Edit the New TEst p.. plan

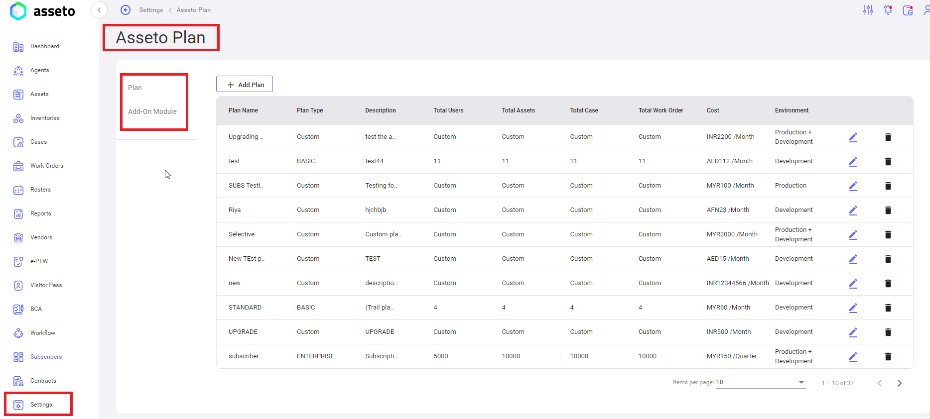pyautogui.click(x=853, y=259)
